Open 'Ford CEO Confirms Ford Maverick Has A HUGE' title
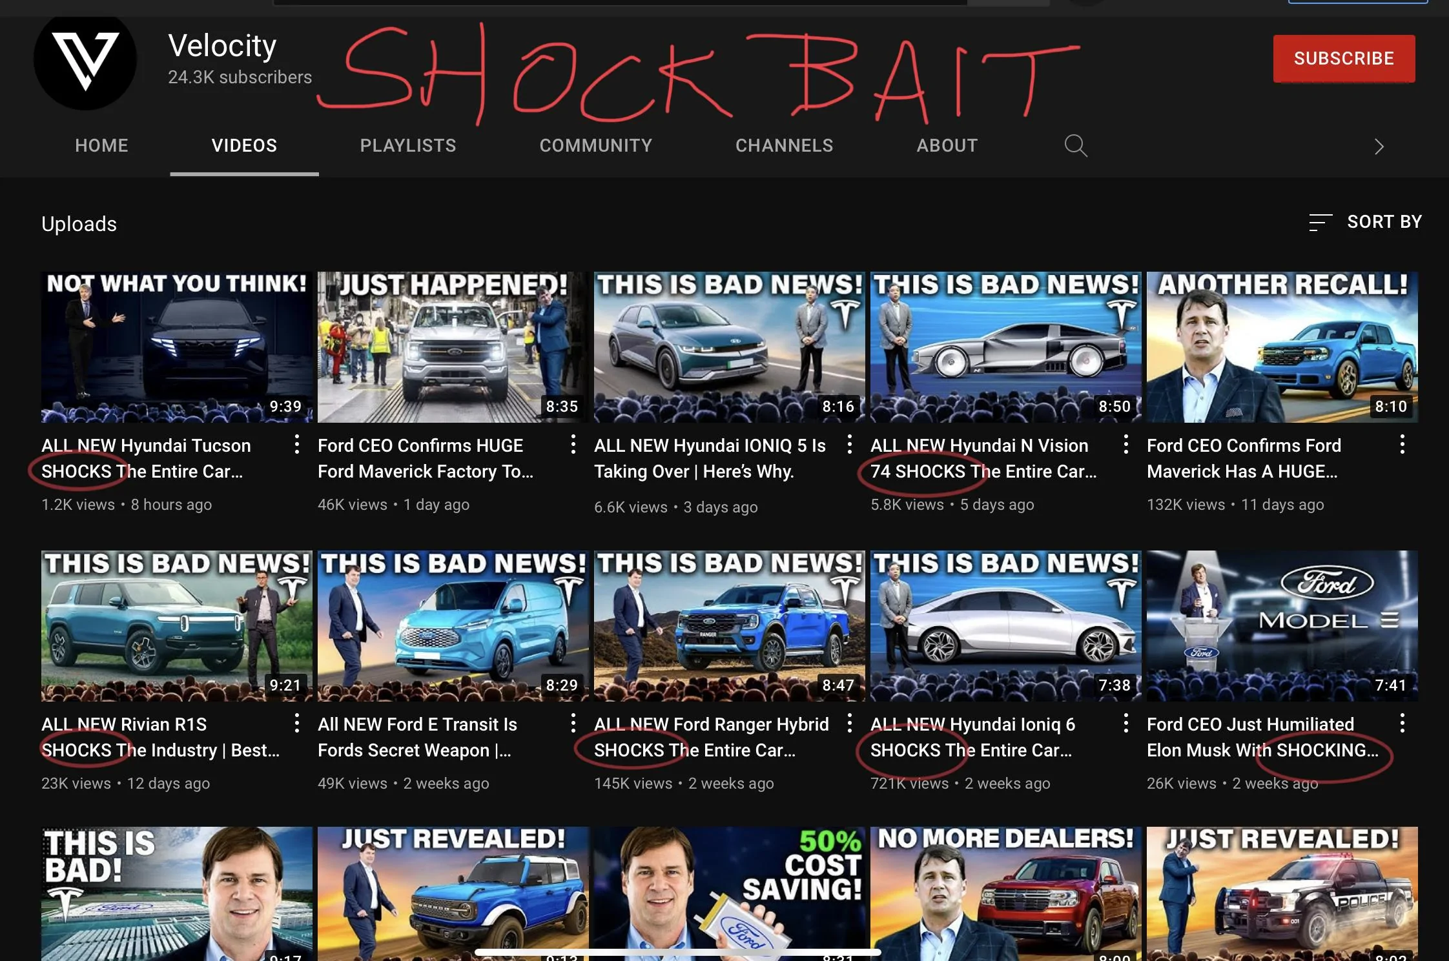Screen dimensions: 1449x961 pyautogui.click(x=1244, y=458)
